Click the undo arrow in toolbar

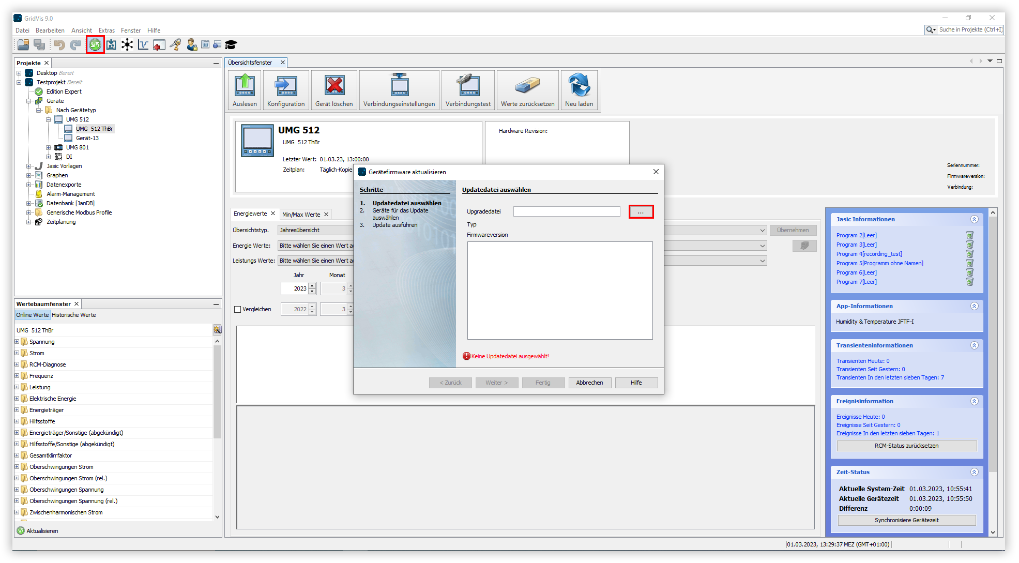[59, 45]
